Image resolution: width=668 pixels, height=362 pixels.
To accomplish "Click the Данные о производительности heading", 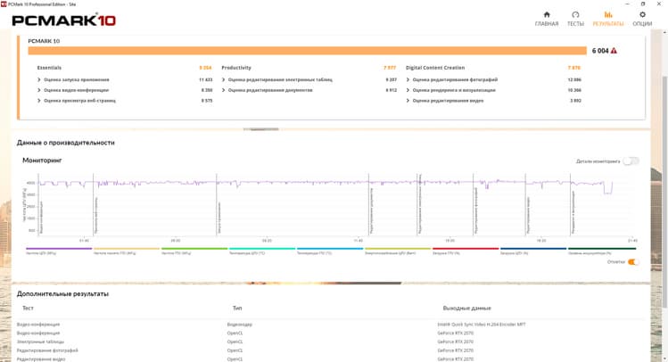I will (66, 143).
